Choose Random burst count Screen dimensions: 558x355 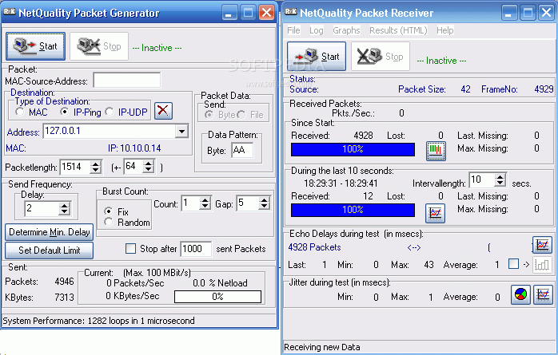point(109,222)
